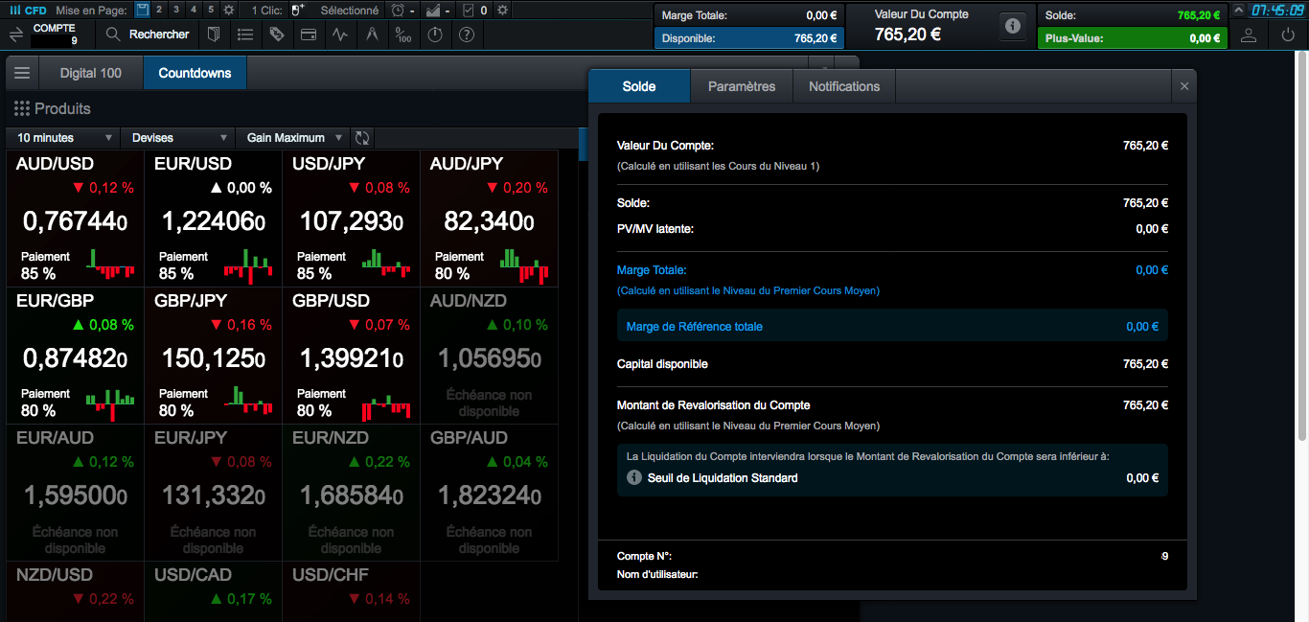Screen dimensions: 1309x622
Task: Open the help question mark icon
Action: (x=467, y=34)
